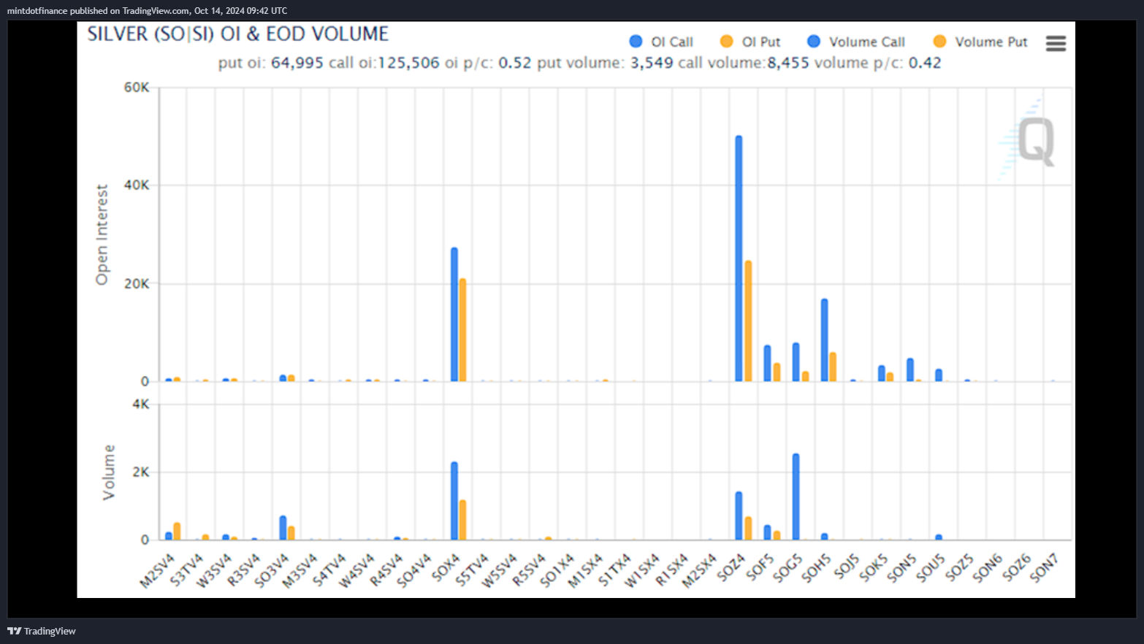This screenshot has width=1144, height=644.
Task: Click the call volume value 8,455
Action: tap(788, 63)
